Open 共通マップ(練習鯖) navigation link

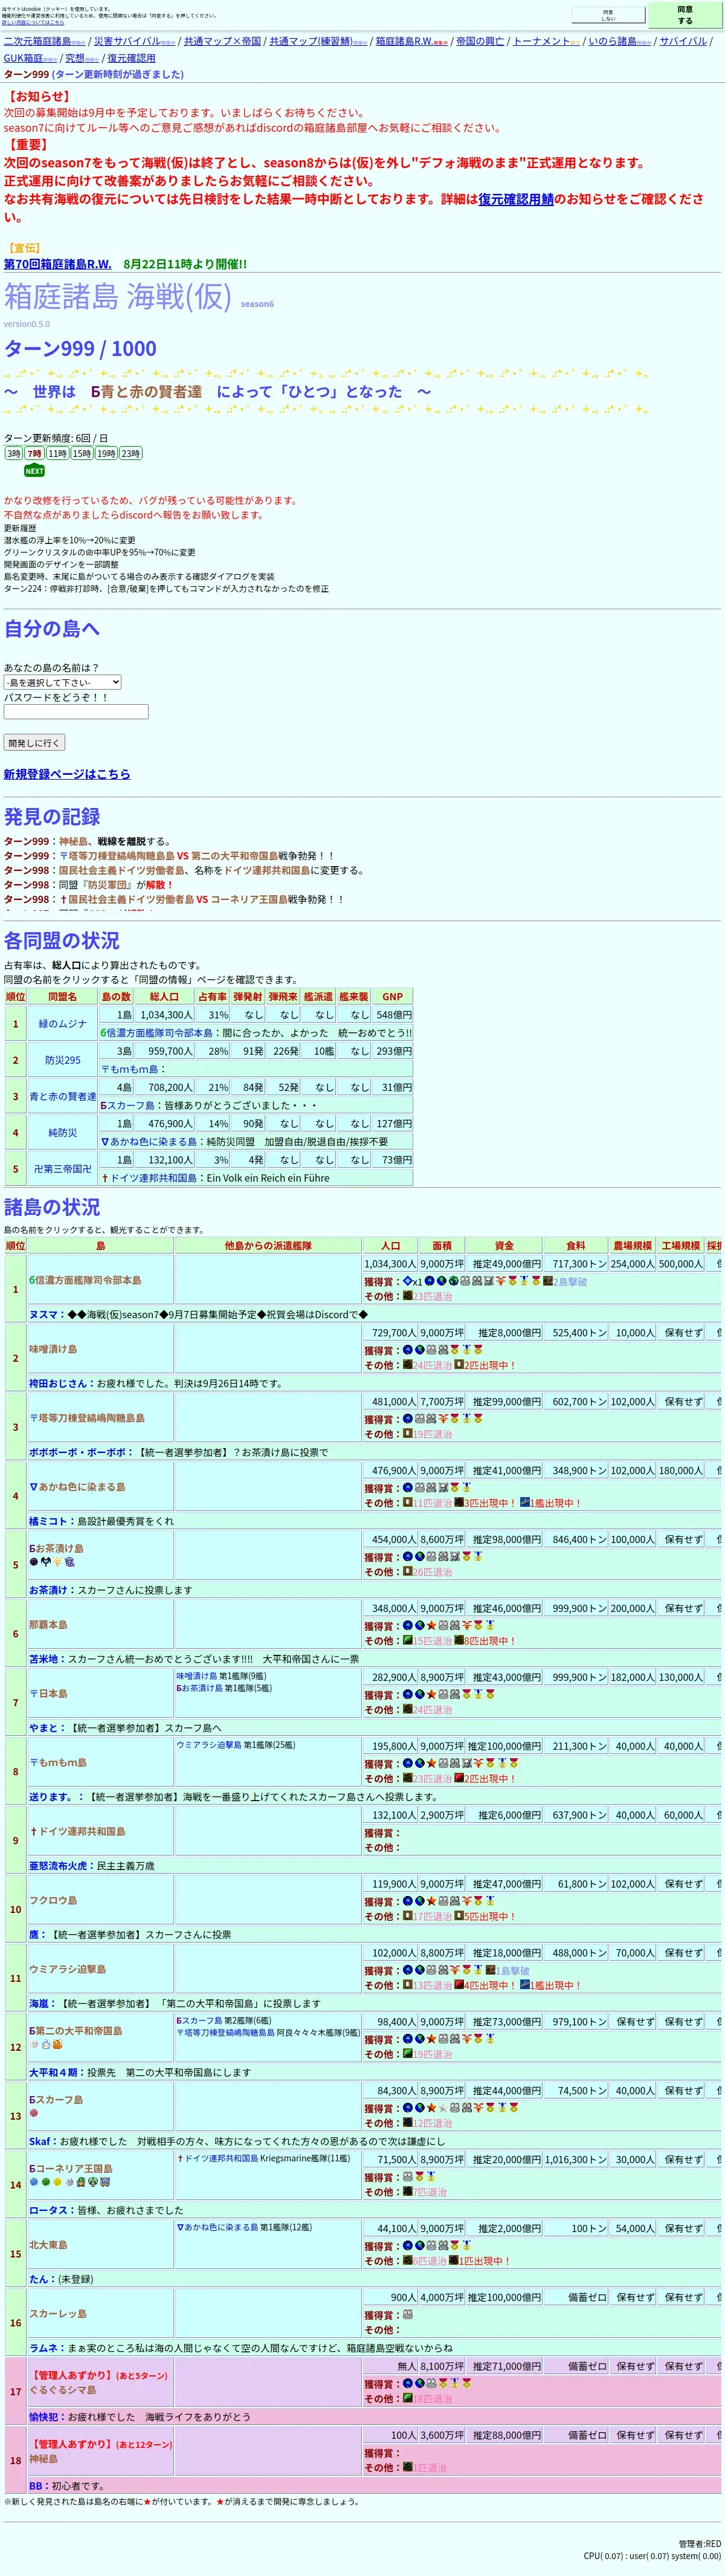coord(310,41)
